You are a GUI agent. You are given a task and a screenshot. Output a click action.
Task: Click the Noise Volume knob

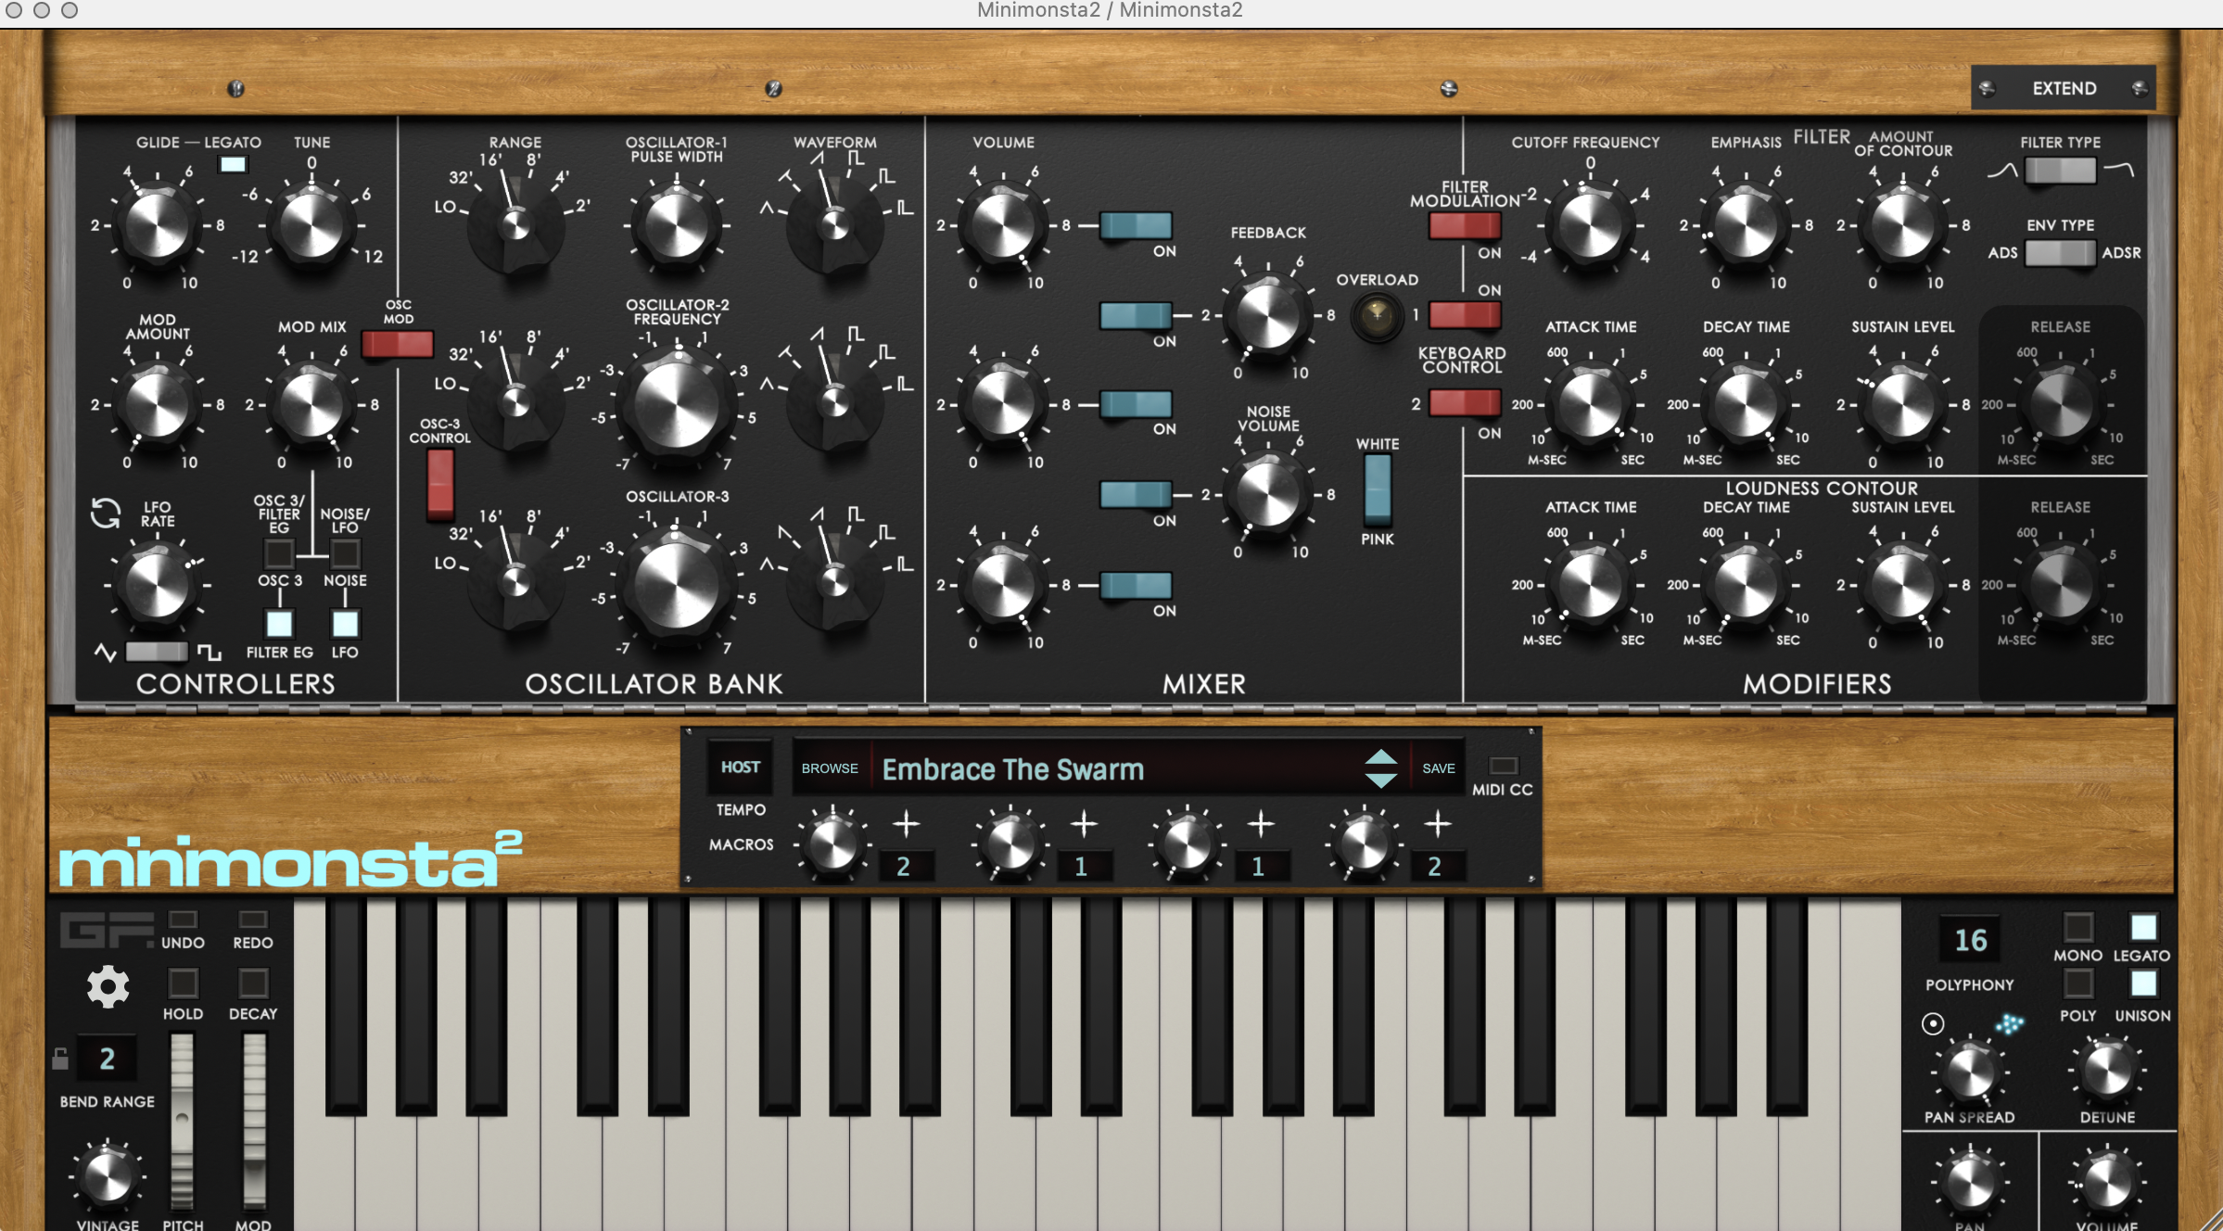click(1268, 495)
